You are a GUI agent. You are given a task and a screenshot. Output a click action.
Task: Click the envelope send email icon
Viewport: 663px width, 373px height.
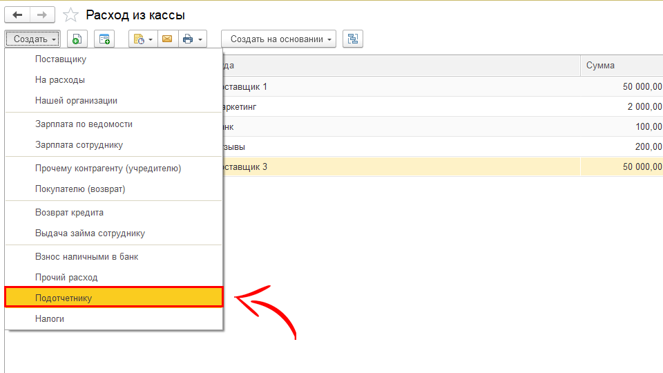(167, 39)
